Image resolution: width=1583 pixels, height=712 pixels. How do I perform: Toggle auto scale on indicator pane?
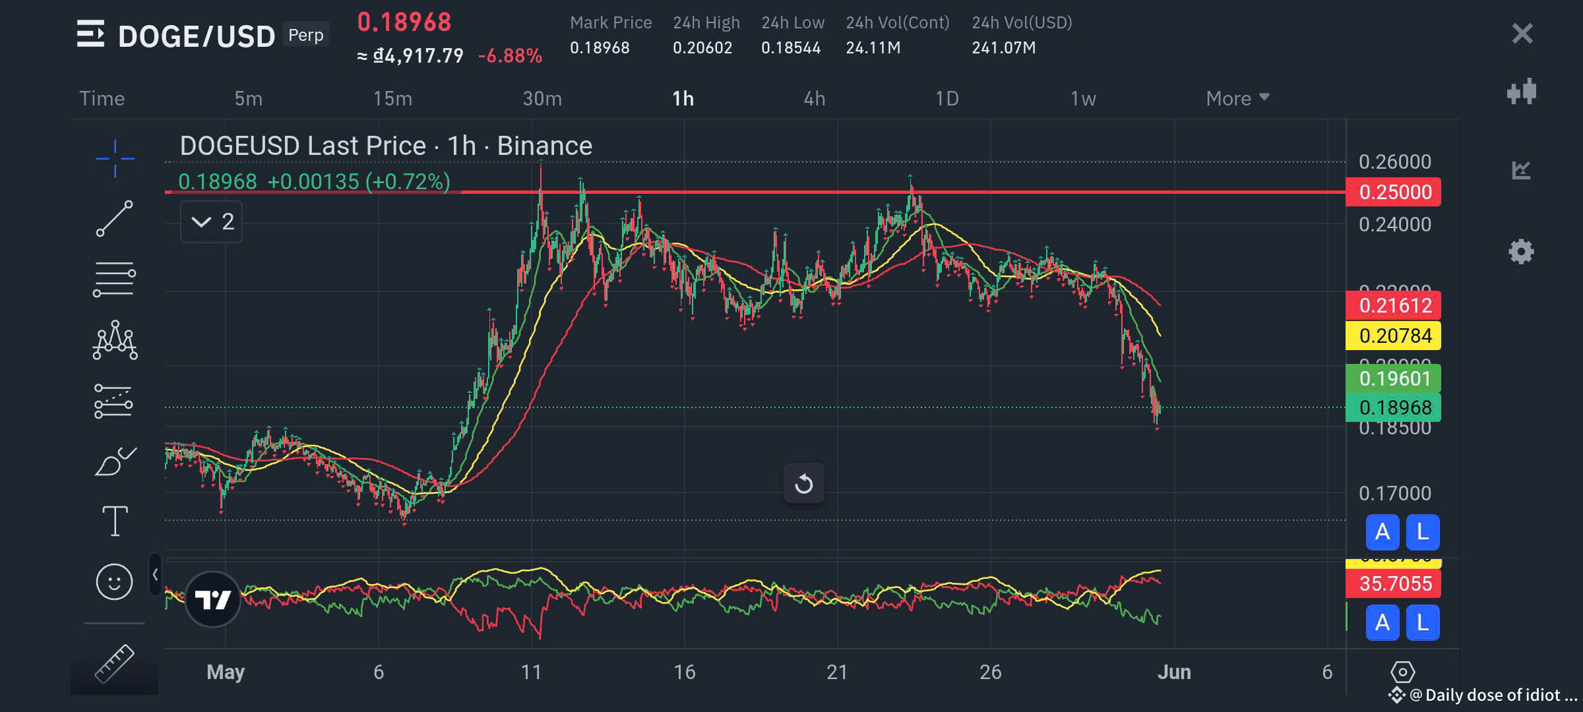(1382, 622)
